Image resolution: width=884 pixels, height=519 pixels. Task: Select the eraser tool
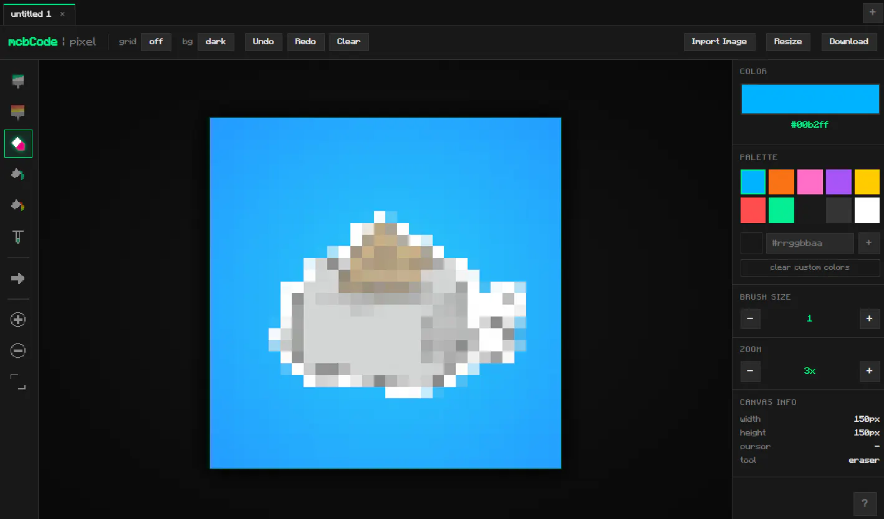click(18, 143)
